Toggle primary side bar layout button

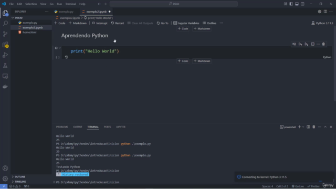(x=291, y=4)
